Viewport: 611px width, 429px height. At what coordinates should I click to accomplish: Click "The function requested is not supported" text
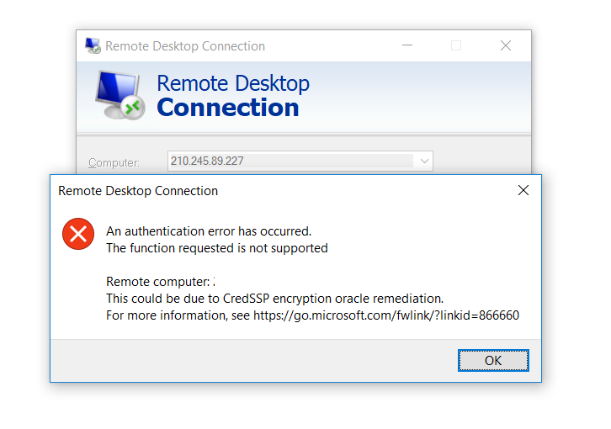point(217,248)
